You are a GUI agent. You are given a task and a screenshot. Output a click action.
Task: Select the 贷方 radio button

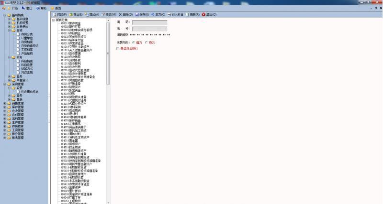point(146,43)
